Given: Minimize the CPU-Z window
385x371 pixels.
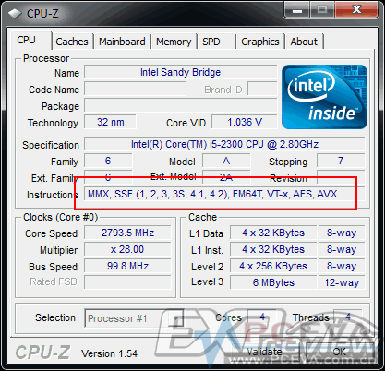Looking at the screenshot, I should [297, 10].
